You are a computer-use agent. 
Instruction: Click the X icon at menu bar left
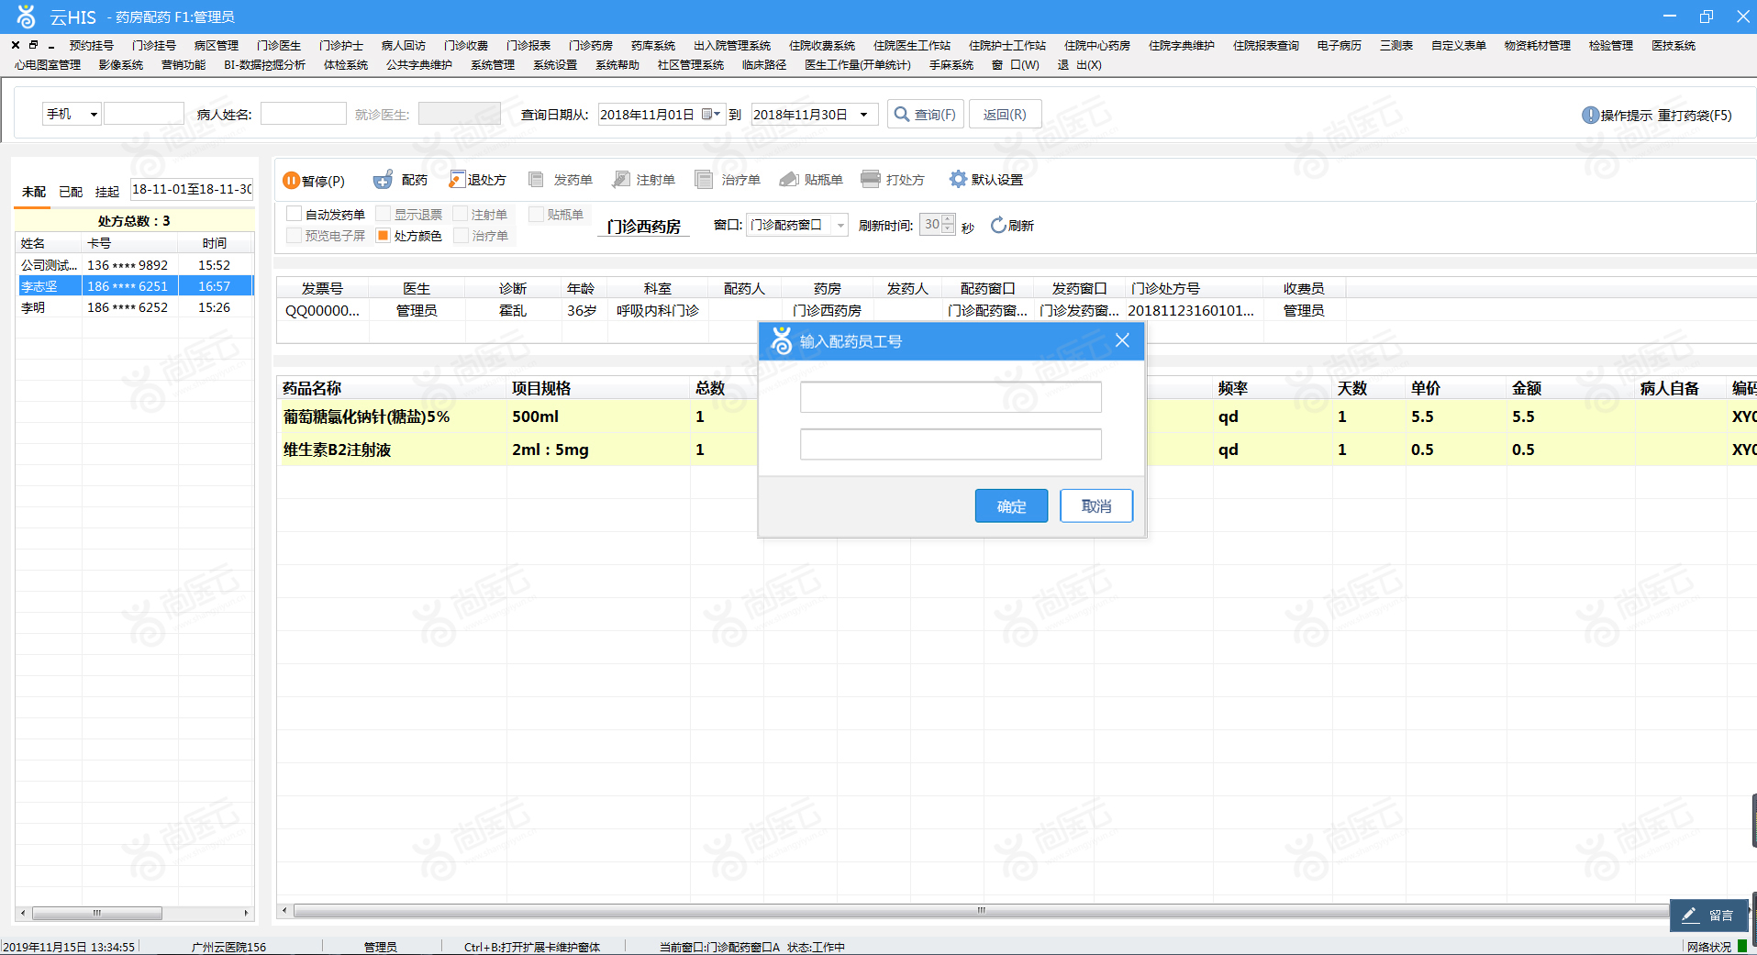(16, 45)
